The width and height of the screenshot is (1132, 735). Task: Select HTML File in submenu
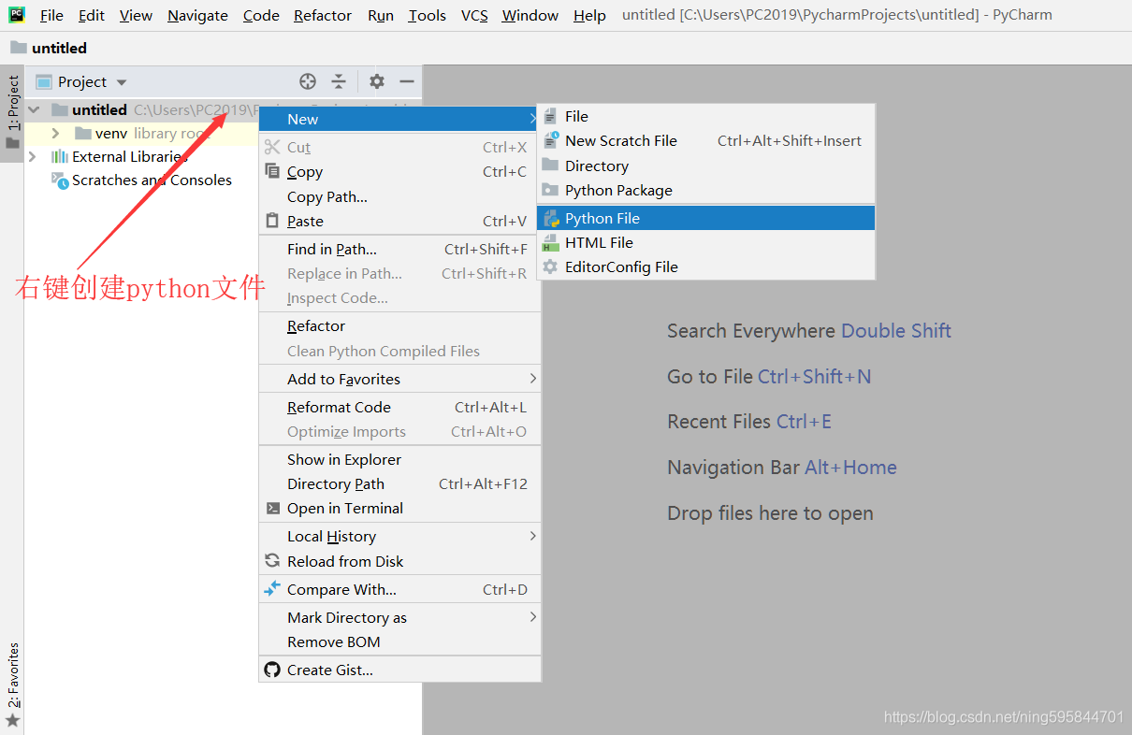click(705, 242)
